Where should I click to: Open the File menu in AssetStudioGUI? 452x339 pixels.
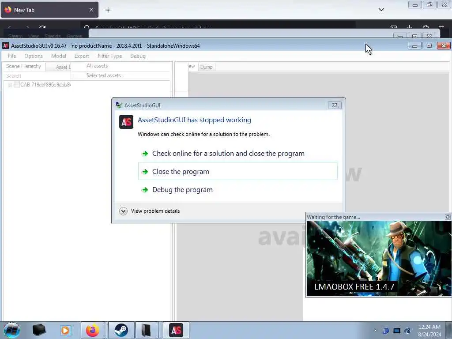(12, 56)
